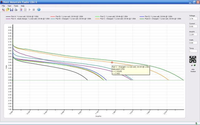Click the West Mountain Radio title bar icon
The height and width of the screenshot is (125, 200).
1,2
